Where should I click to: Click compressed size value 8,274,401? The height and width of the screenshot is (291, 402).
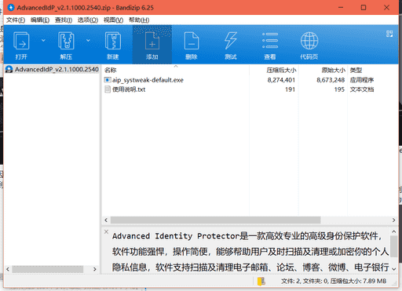[x=281, y=80]
